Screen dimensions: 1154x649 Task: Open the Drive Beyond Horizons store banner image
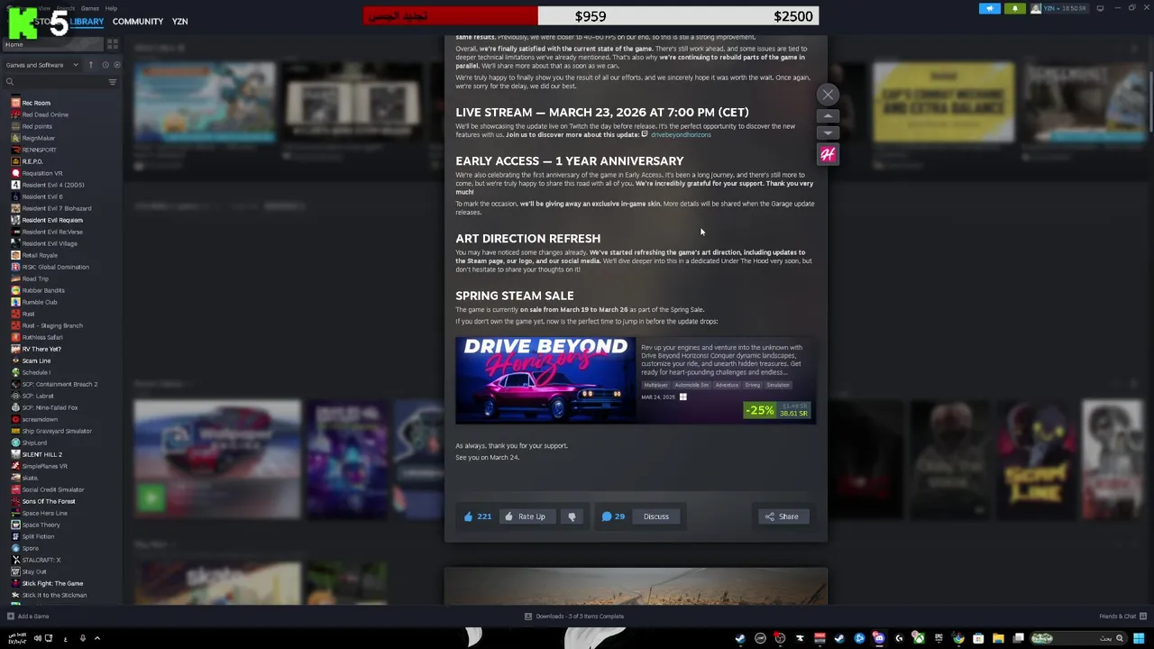(x=545, y=380)
